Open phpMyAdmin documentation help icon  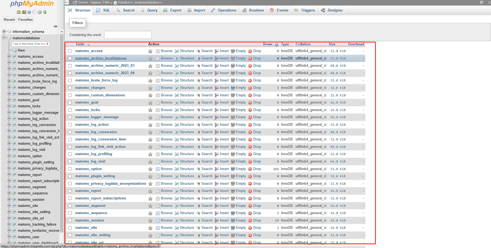[x=29, y=12]
